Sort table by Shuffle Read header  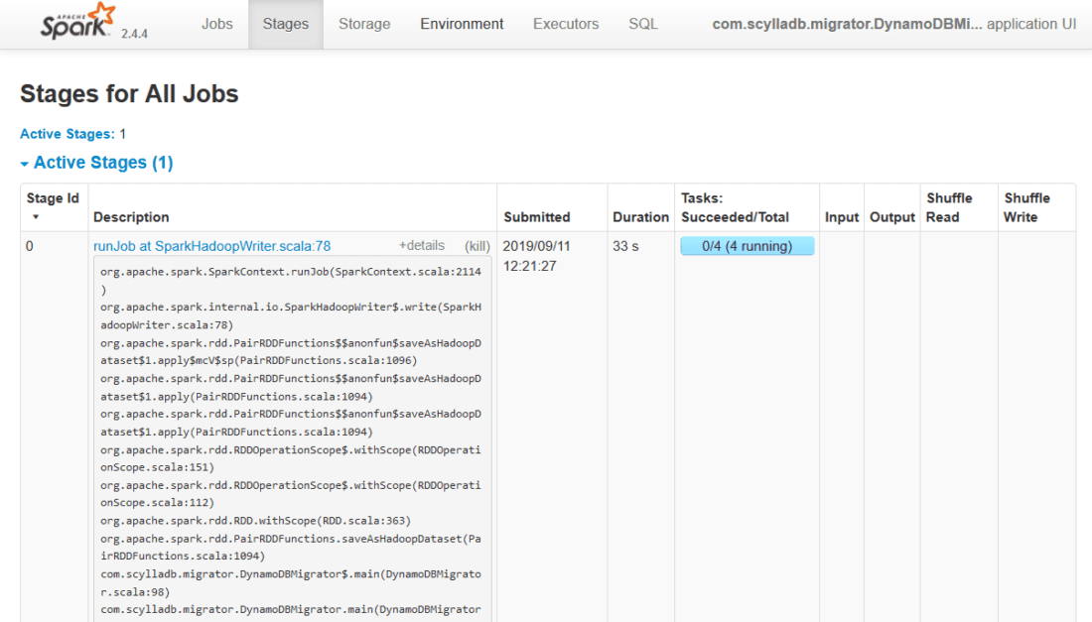[x=949, y=207]
